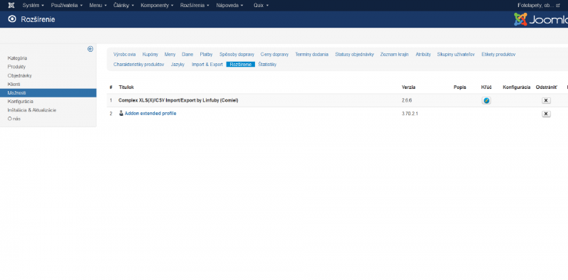Click the Rozšírenie page title icon

click(12, 19)
